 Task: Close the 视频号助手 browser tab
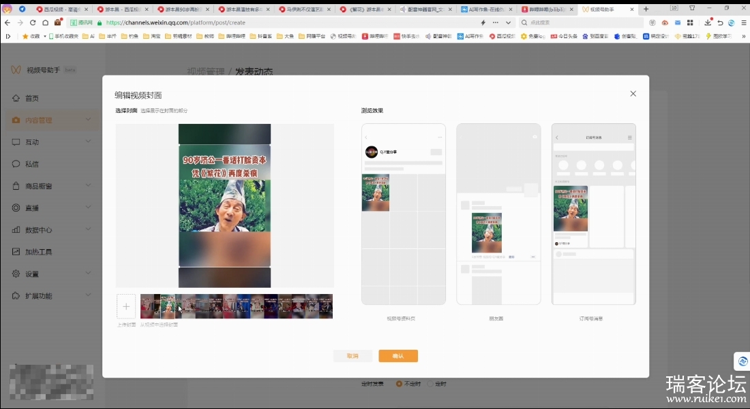(632, 9)
